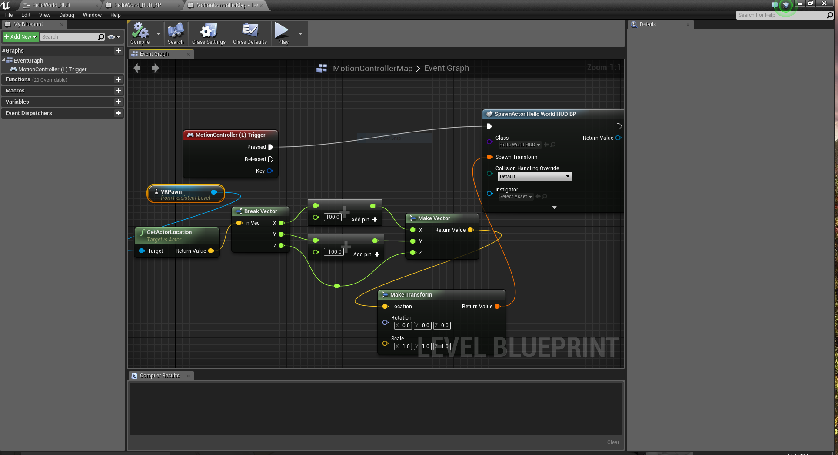
Task: Open the View menu
Action: click(45, 15)
